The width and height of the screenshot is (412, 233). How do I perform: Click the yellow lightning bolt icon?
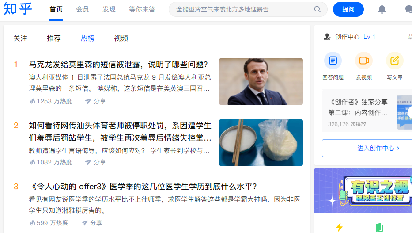pyautogui.click(x=340, y=227)
